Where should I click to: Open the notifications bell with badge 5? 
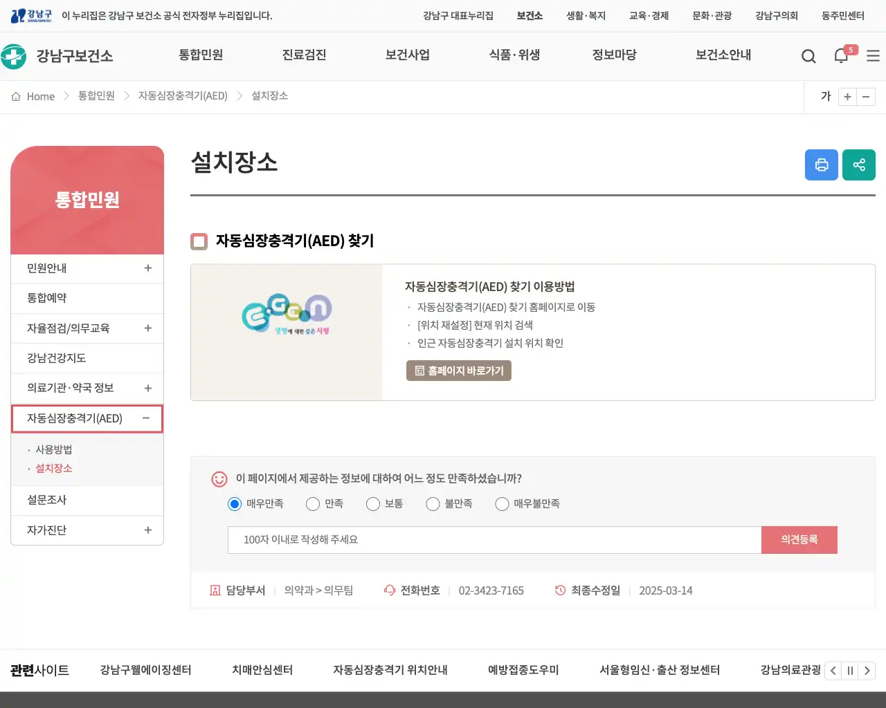(x=841, y=56)
